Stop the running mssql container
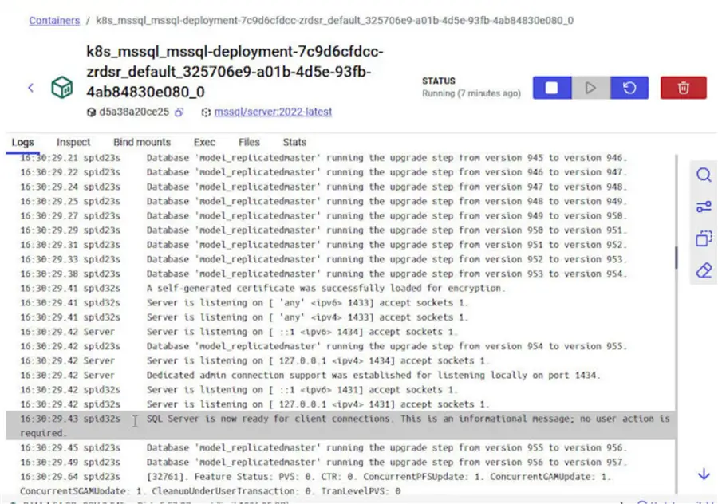Viewport: 718px width, 504px height. [x=552, y=88]
